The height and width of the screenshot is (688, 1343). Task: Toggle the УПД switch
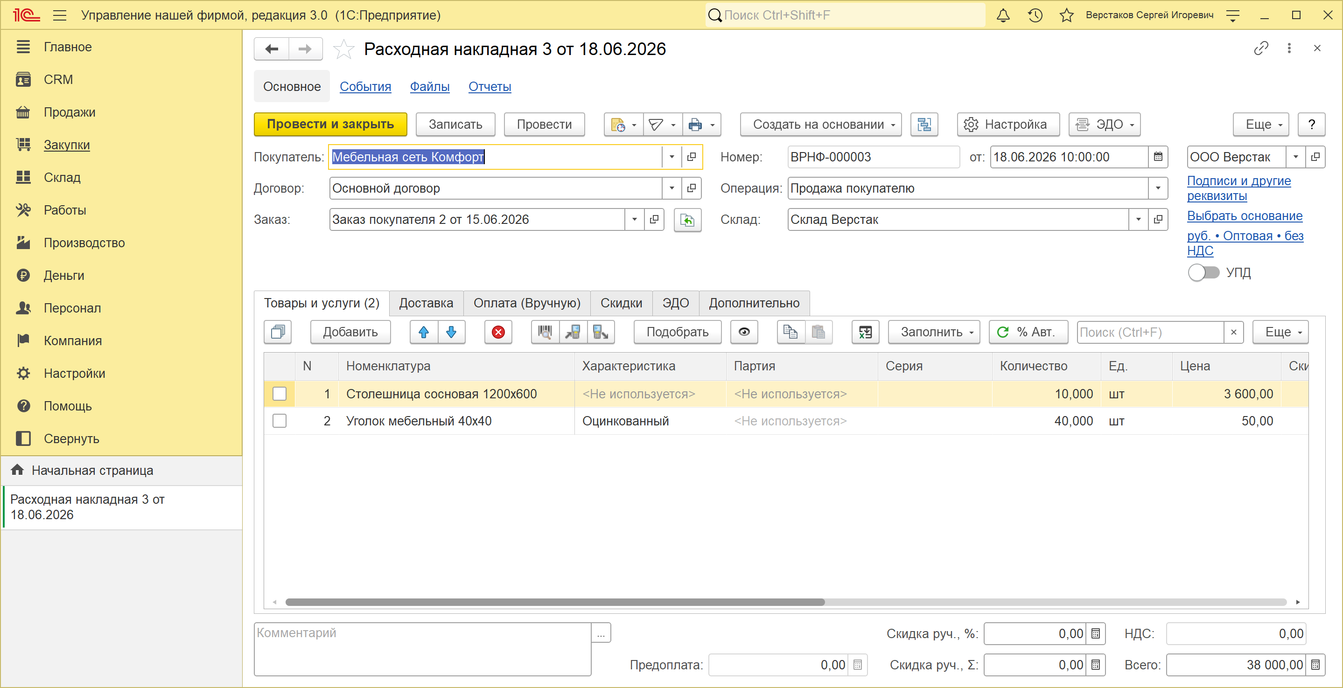pyautogui.click(x=1203, y=272)
